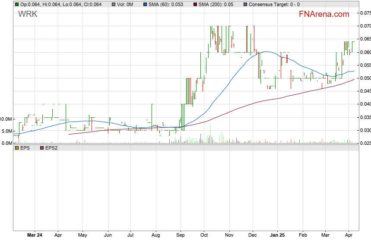
Task: Click the 10.0M volume axis label
Action: coord(6,119)
